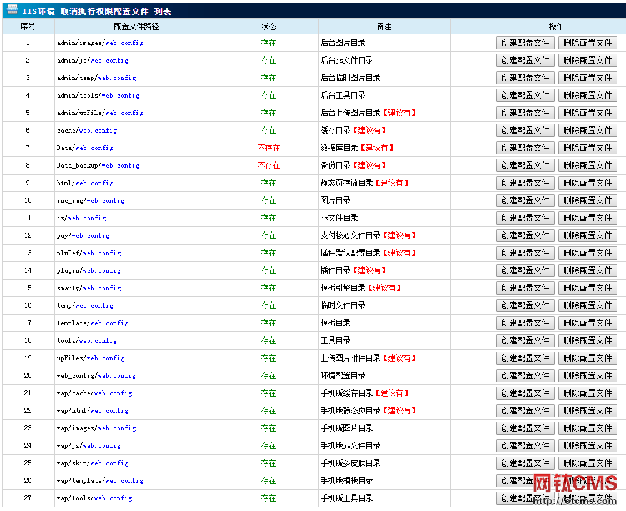Delete config file for pluDef row
The height and width of the screenshot is (511, 626).
click(587, 253)
